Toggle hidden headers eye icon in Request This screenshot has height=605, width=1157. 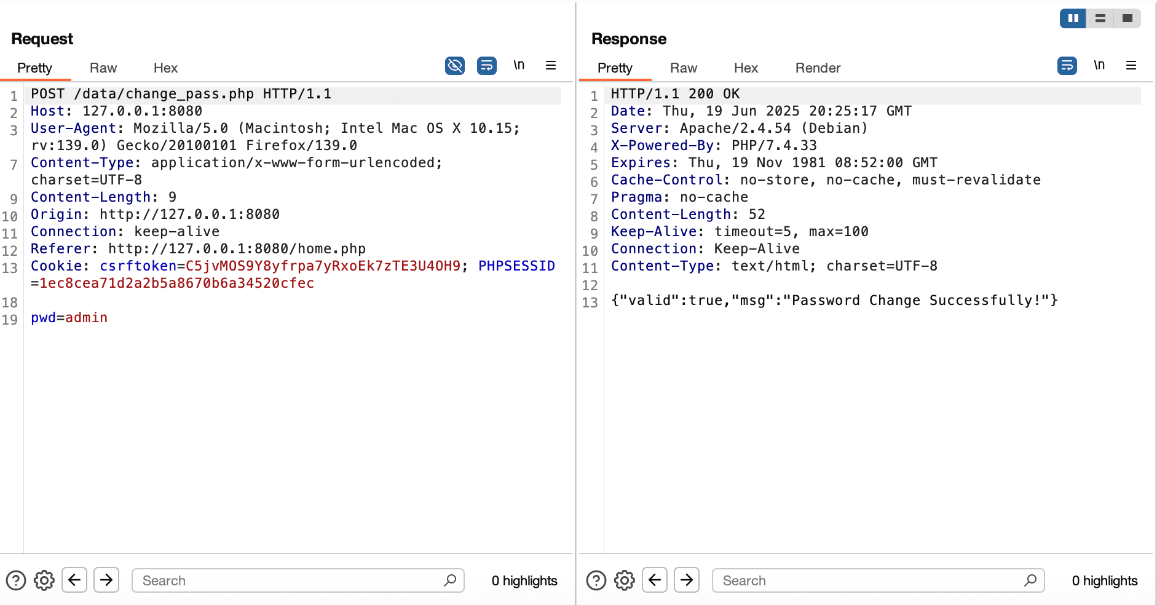click(455, 65)
